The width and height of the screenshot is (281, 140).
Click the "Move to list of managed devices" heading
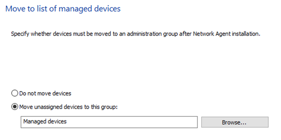click(63, 9)
